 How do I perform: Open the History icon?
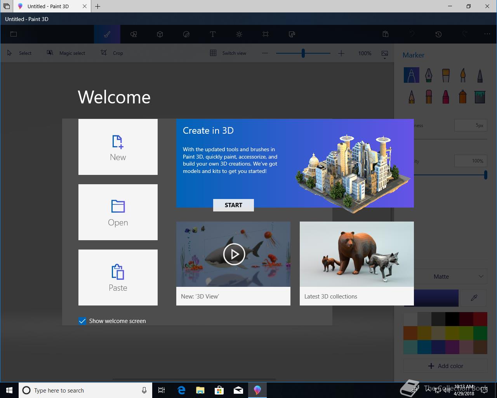(x=438, y=34)
